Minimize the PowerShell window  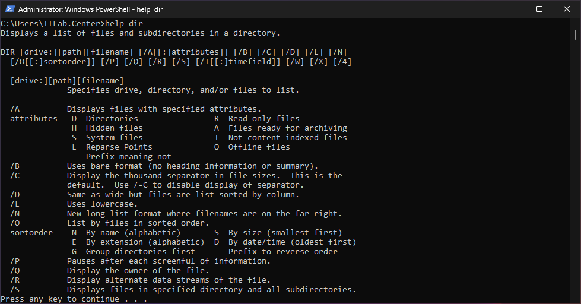(x=512, y=9)
